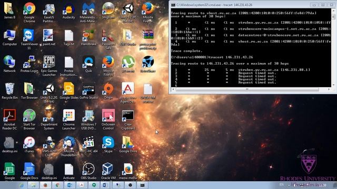This screenshot has width=337, height=189.
Task: Click cmd horizontal scrollbar left arrow
Action: pos(173,89)
